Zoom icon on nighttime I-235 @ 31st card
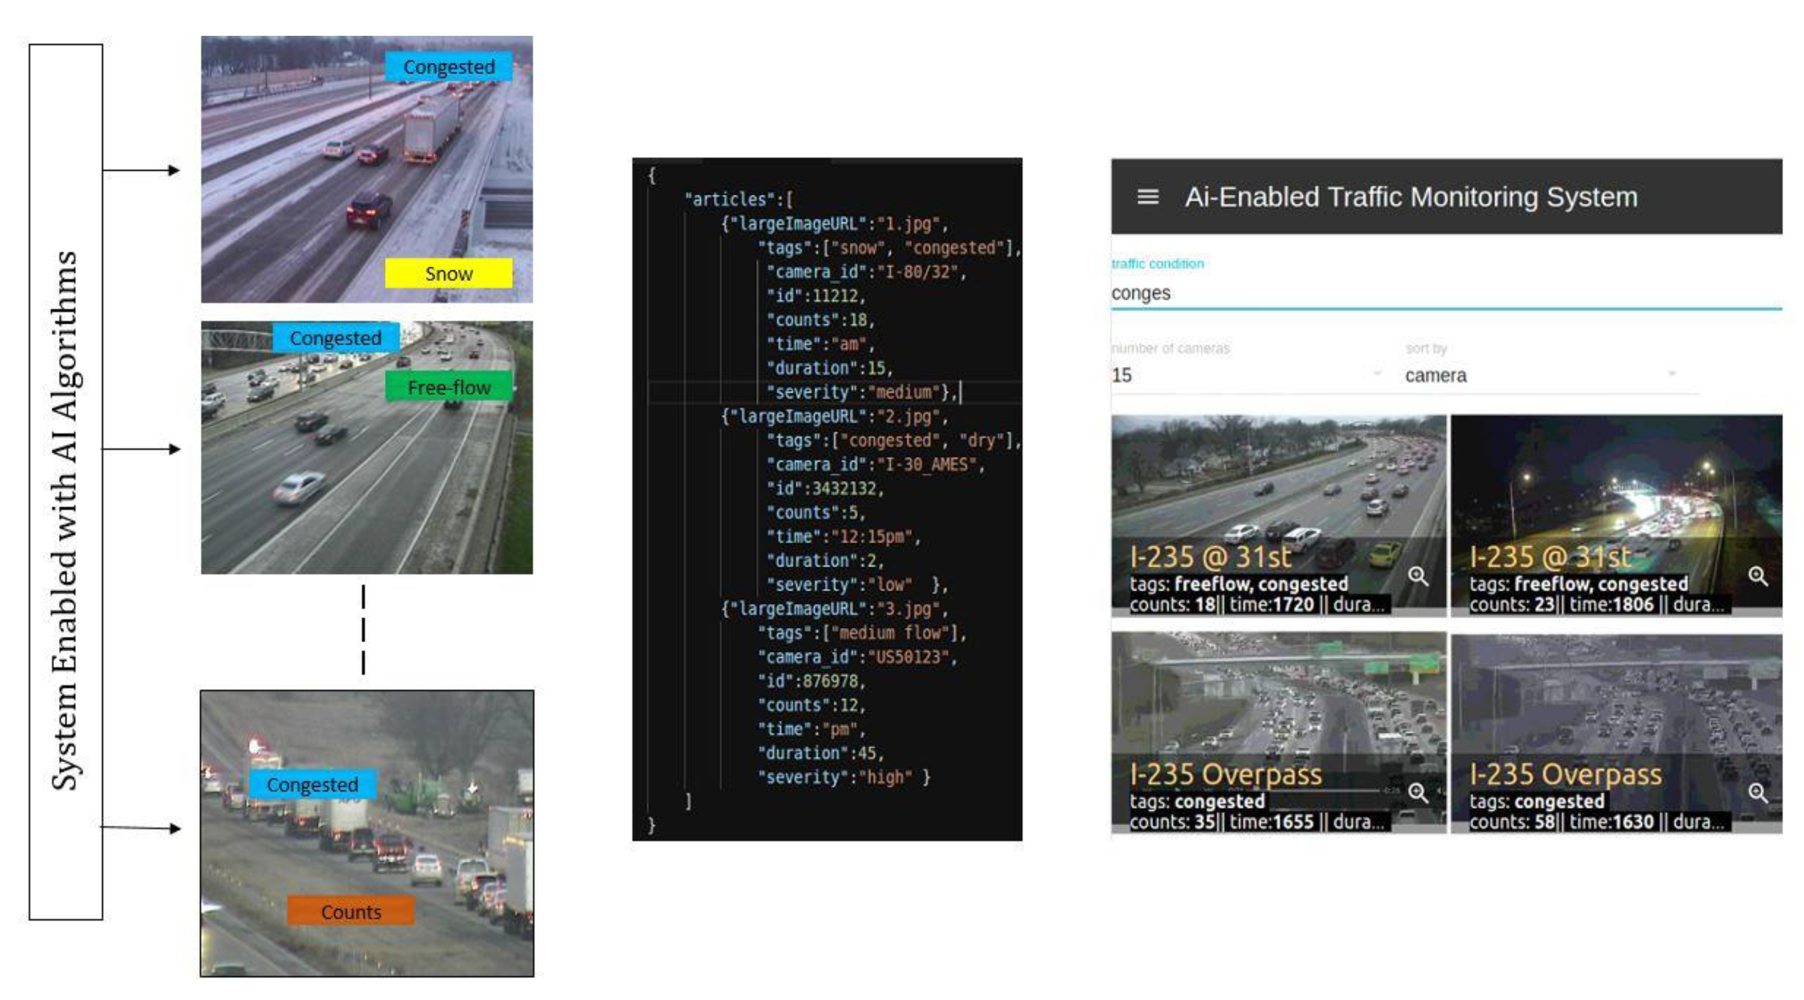 tap(1758, 576)
